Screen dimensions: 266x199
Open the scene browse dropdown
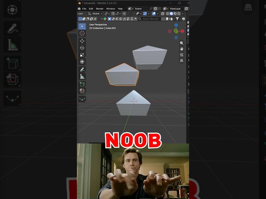tap(131, 9)
